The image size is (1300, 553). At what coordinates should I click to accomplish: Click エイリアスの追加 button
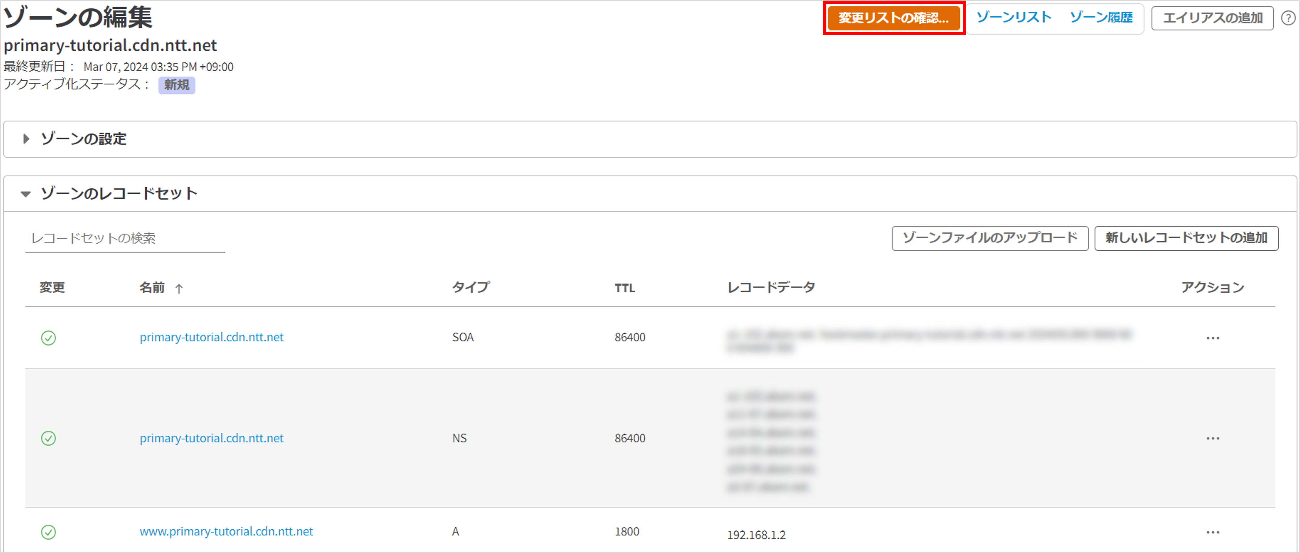(x=1212, y=18)
